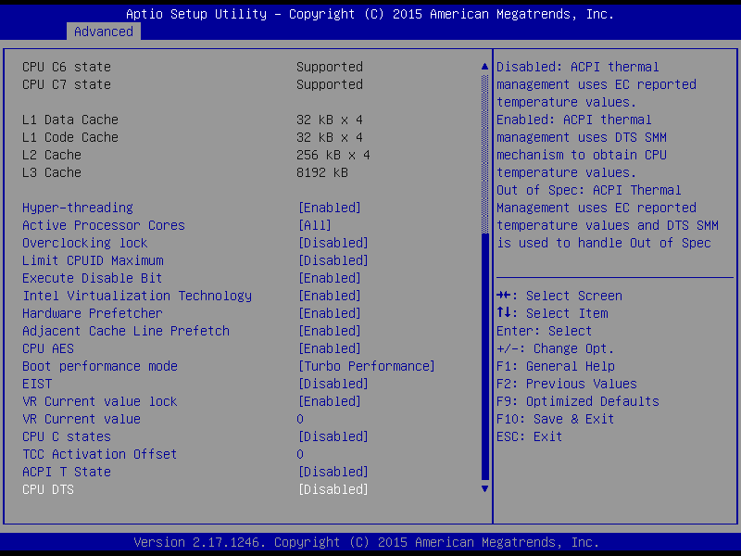
Task: Click the scroll up arrow icon
Action: 484,67
